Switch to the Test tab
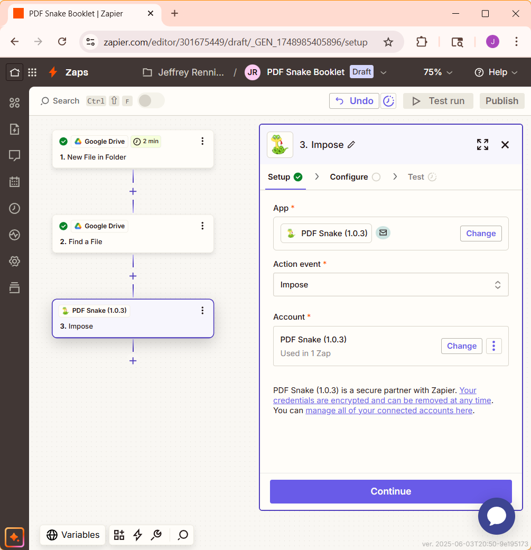This screenshot has height=550, width=531. point(422,177)
